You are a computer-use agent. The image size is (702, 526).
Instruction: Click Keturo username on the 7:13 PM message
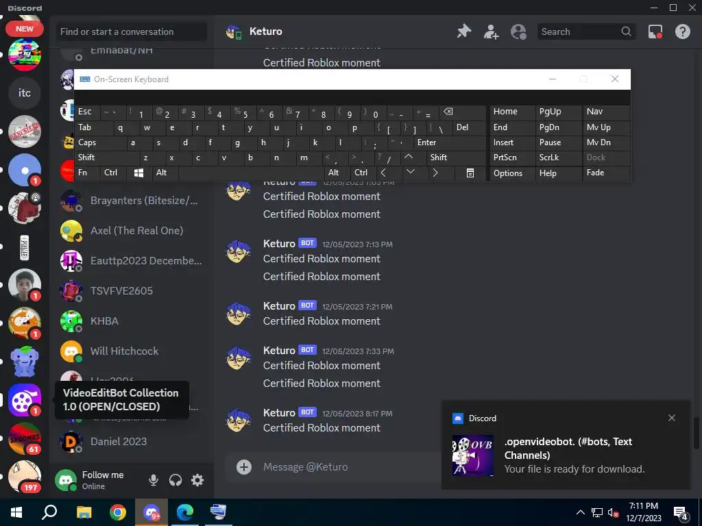pos(279,244)
